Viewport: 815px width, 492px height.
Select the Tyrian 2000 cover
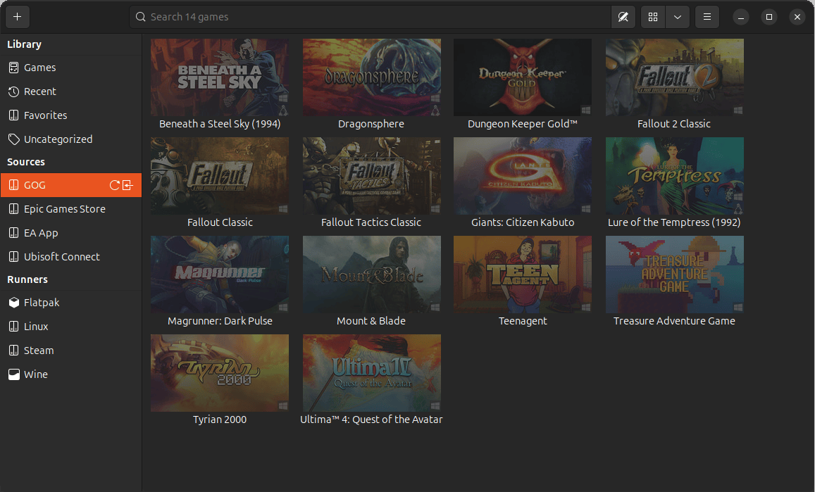pyautogui.click(x=219, y=373)
